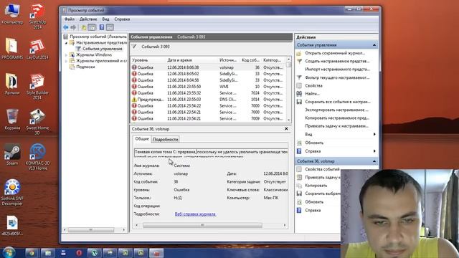Collapse 'Событие 36, volsnap' actions section

pyautogui.click(x=374, y=161)
